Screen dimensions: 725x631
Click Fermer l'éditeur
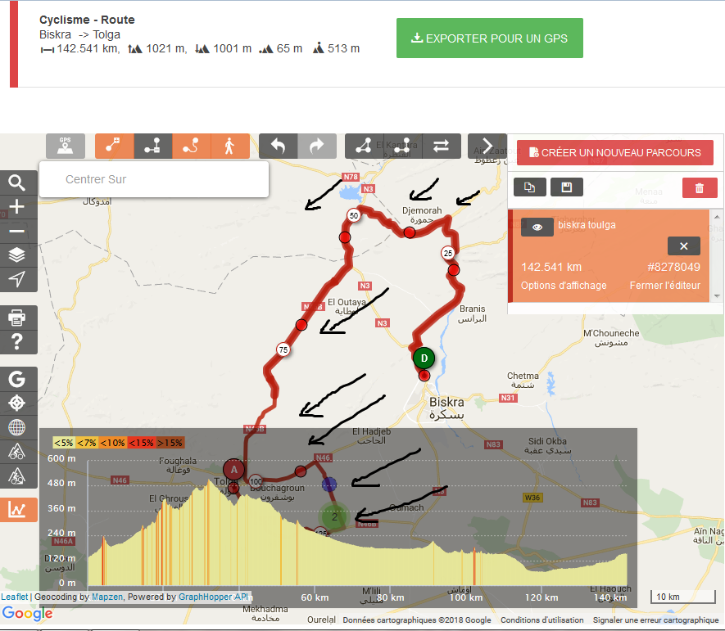point(665,286)
